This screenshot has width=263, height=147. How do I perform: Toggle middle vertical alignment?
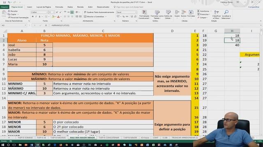[x=69, y=12]
